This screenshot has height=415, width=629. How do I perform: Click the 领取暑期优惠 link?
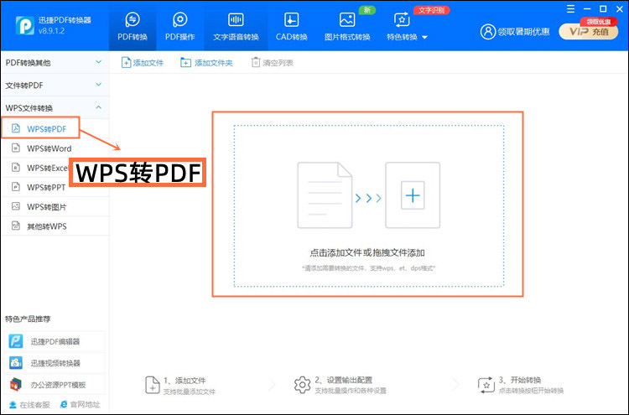[x=523, y=32]
